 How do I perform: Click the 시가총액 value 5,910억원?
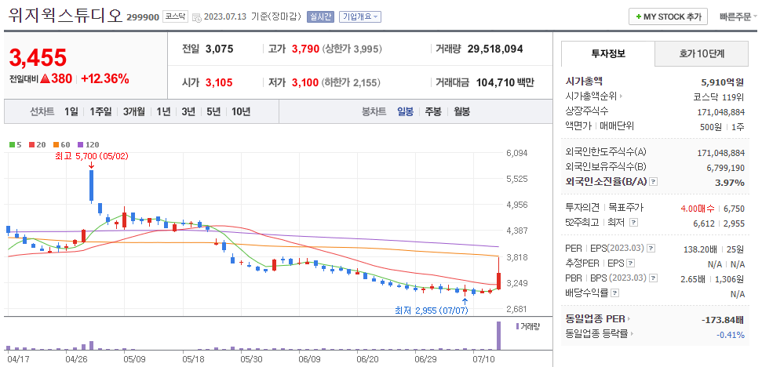click(722, 82)
